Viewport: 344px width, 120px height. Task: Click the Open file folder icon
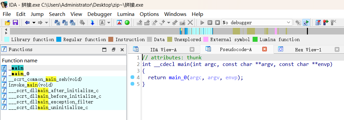[8, 23]
